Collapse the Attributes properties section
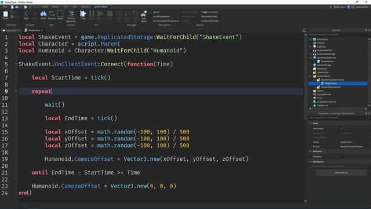 (311, 161)
